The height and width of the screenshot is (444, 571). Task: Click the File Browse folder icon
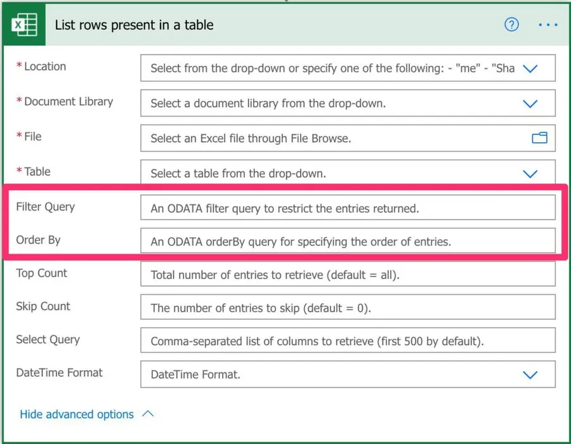pos(539,138)
